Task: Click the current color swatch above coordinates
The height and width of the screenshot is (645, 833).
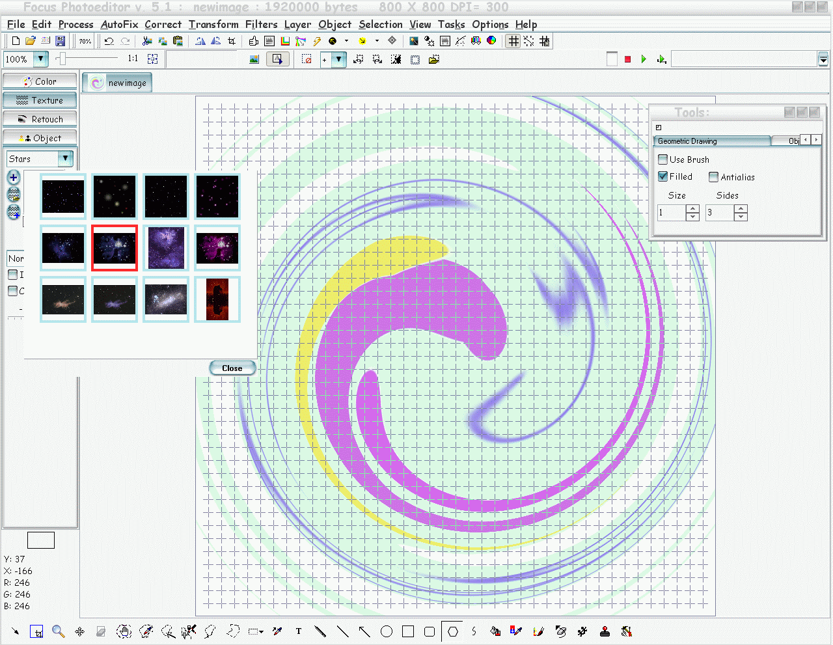Action: (40, 540)
